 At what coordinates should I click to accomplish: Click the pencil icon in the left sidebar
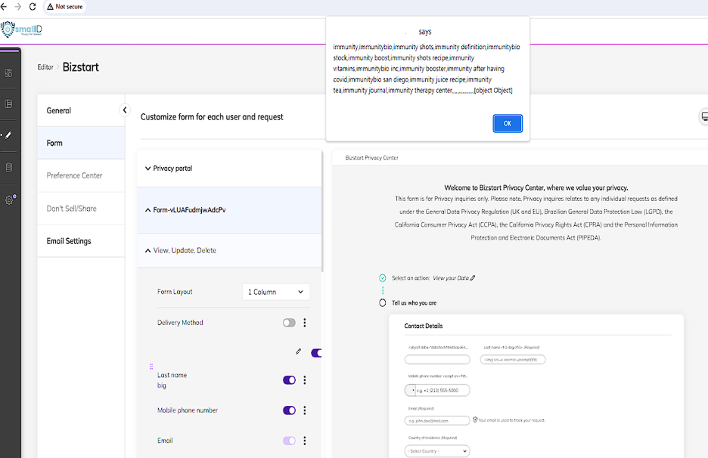pyautogui.click(x=8, y=136)
